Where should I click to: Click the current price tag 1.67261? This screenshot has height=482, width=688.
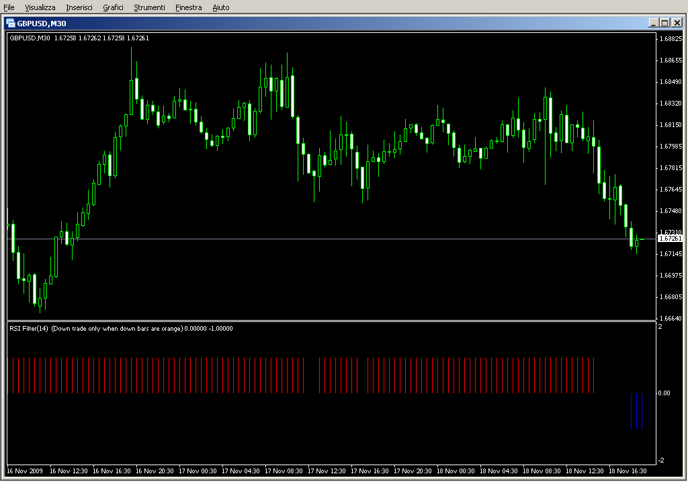(x=670, y=239)
